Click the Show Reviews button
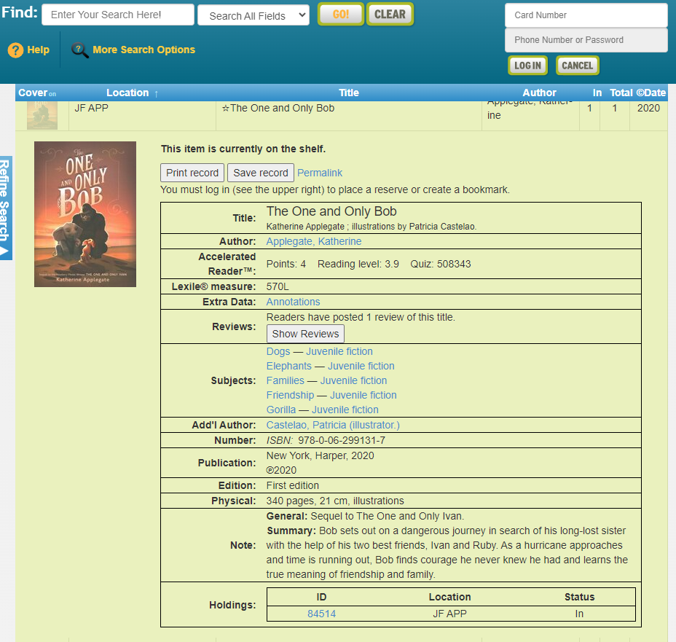The height and width of the screenshot is (642, 676). coord(306,334)
